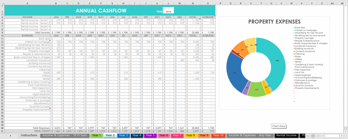Show more sheet tabs via the ellipsis
This screenshot has width=348, height=139.
coord(307,136)
